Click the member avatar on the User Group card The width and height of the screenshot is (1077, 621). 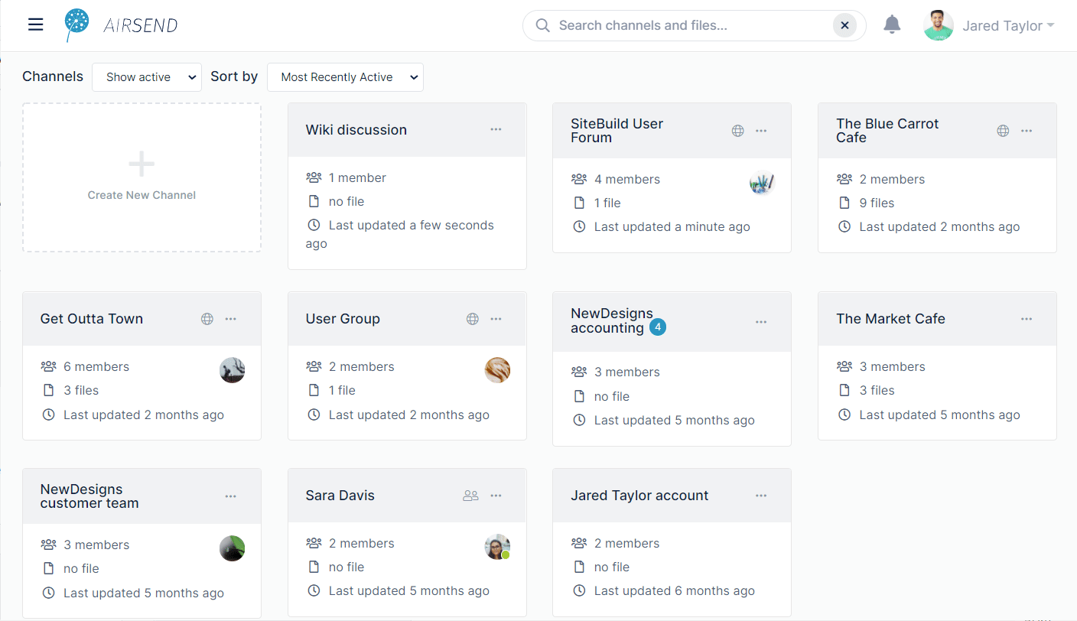(x=497, y=370)
